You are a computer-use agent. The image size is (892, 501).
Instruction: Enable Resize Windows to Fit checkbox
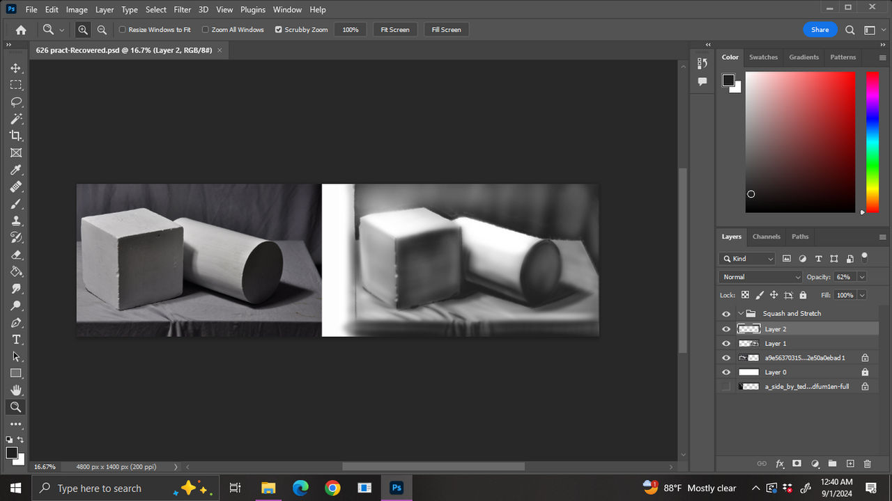[x=123, y=30]
